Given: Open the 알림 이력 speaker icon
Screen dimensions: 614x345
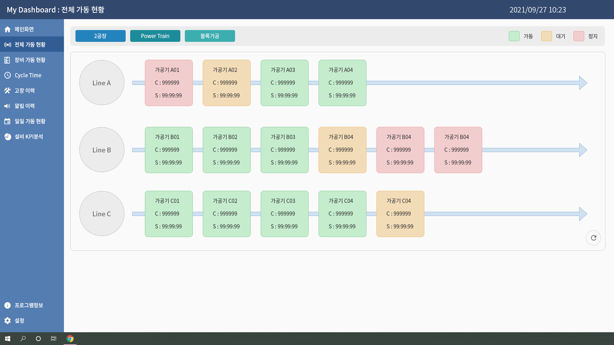Looking at the screenshot, I should (7, 106).
